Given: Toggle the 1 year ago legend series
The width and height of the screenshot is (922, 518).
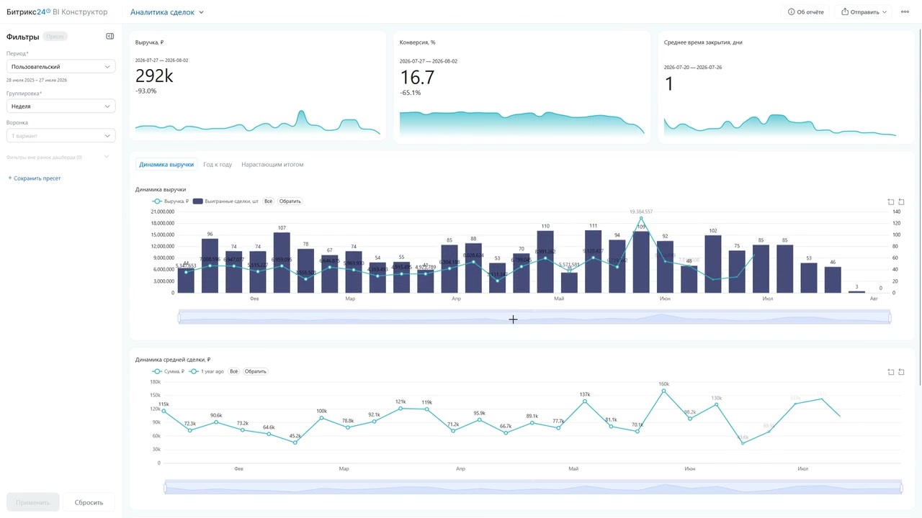Looking at the screenshot, I should (207, 372).
